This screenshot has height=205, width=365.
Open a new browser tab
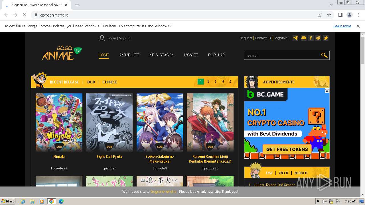77,5
